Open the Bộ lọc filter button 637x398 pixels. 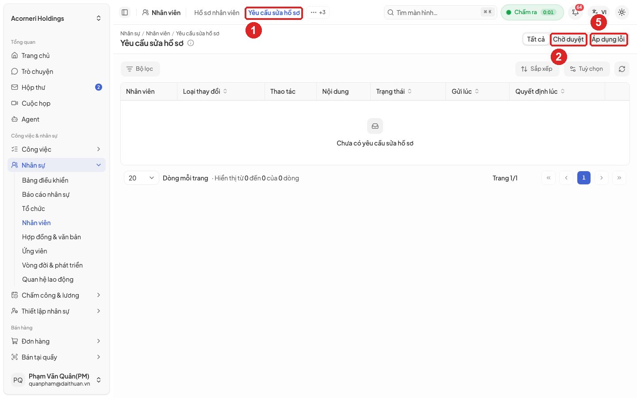(140, 69)
